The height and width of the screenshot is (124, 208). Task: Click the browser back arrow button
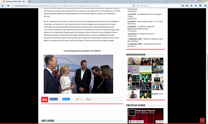(3, 6)
